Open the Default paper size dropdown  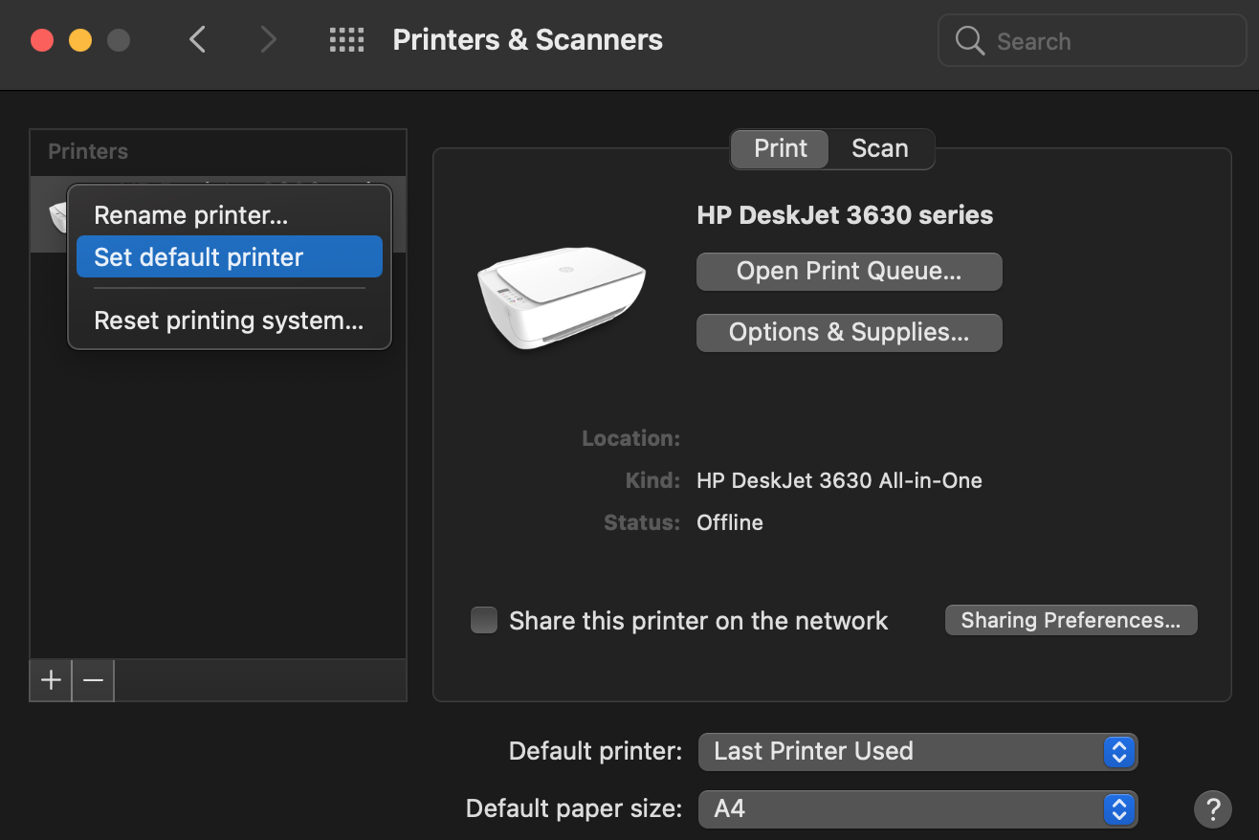click(917, 808)
